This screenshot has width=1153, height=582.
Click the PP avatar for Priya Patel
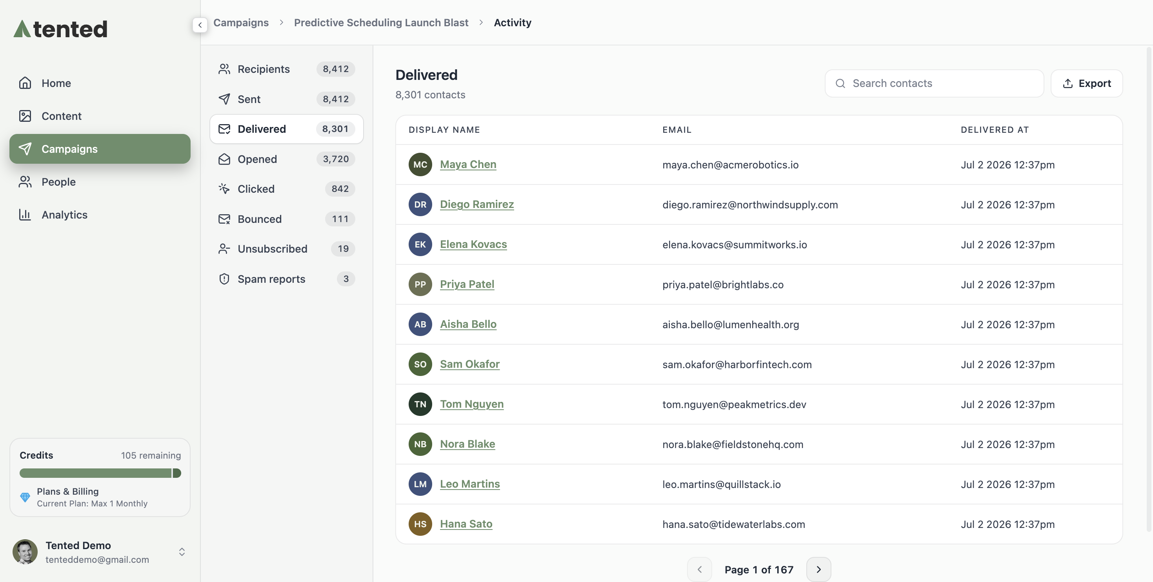coord(420,284)
